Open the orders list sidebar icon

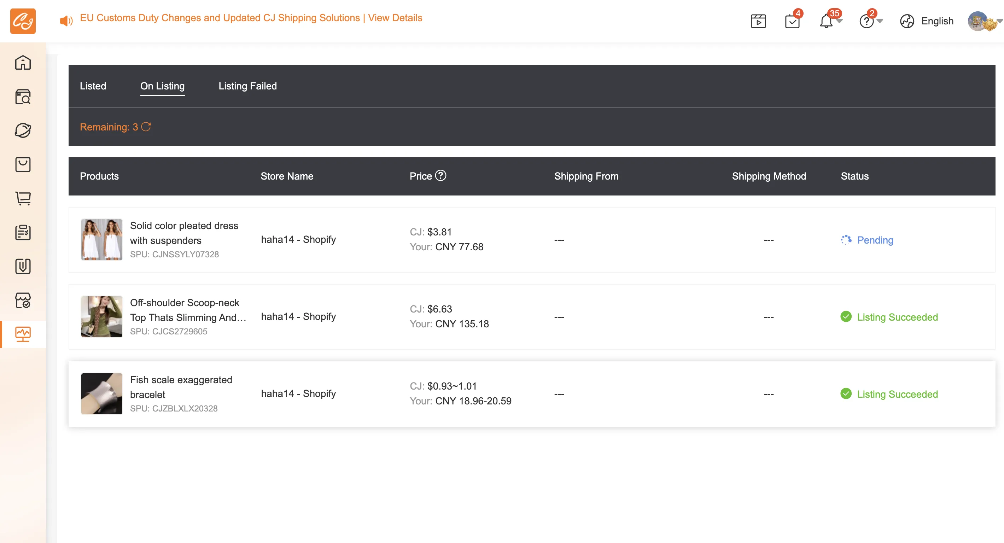(23, 232)
